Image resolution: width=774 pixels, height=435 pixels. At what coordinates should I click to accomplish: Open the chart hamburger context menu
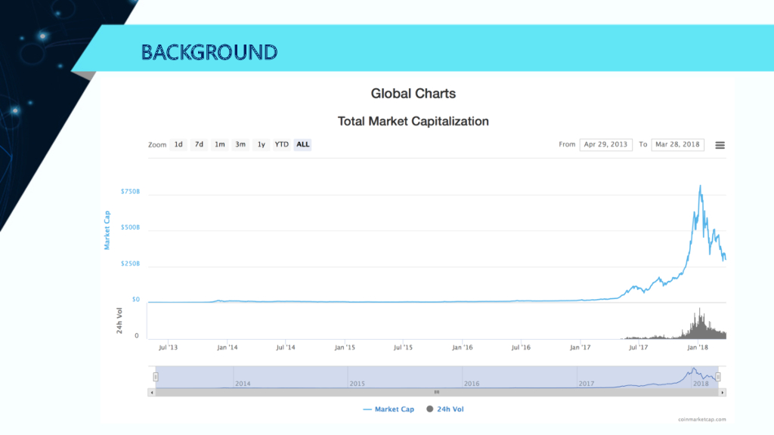coord(720,145)
